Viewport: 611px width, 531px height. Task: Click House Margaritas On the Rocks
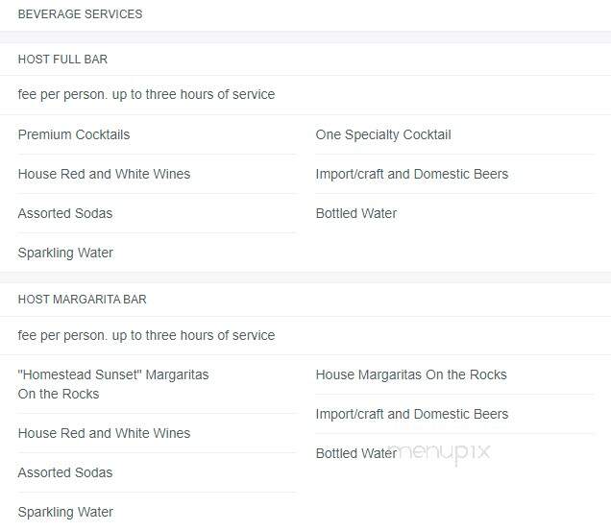411,374
